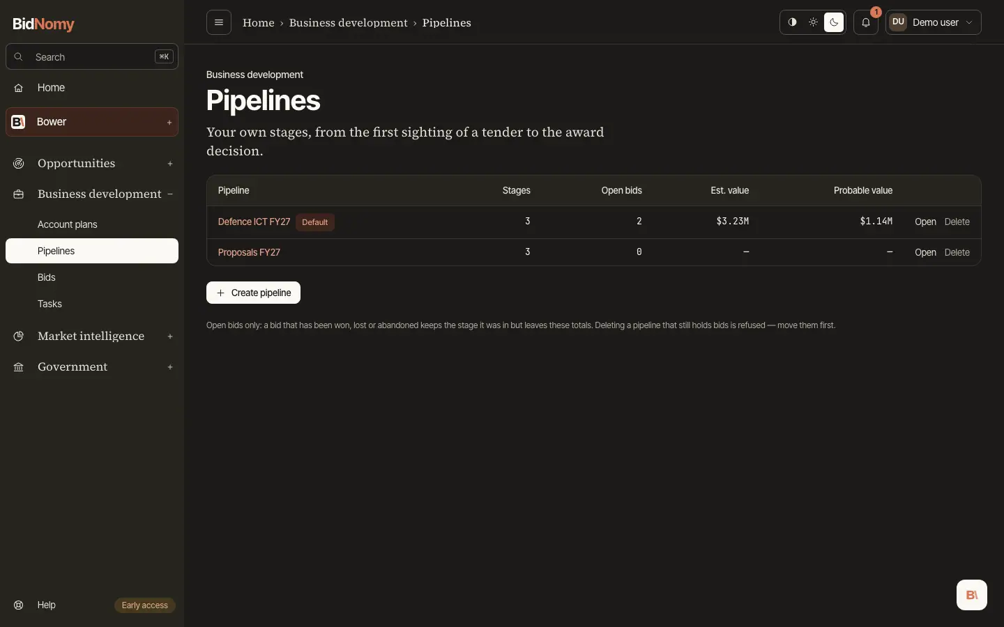Expand the Government section
This screenshot has height=627, width=1004.
[x=170, y=367]
